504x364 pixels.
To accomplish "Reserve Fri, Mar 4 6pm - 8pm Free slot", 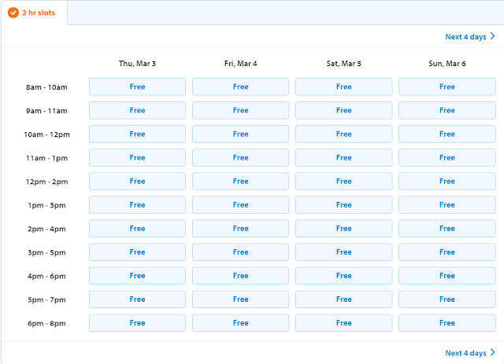I will [x=240, y=323].
